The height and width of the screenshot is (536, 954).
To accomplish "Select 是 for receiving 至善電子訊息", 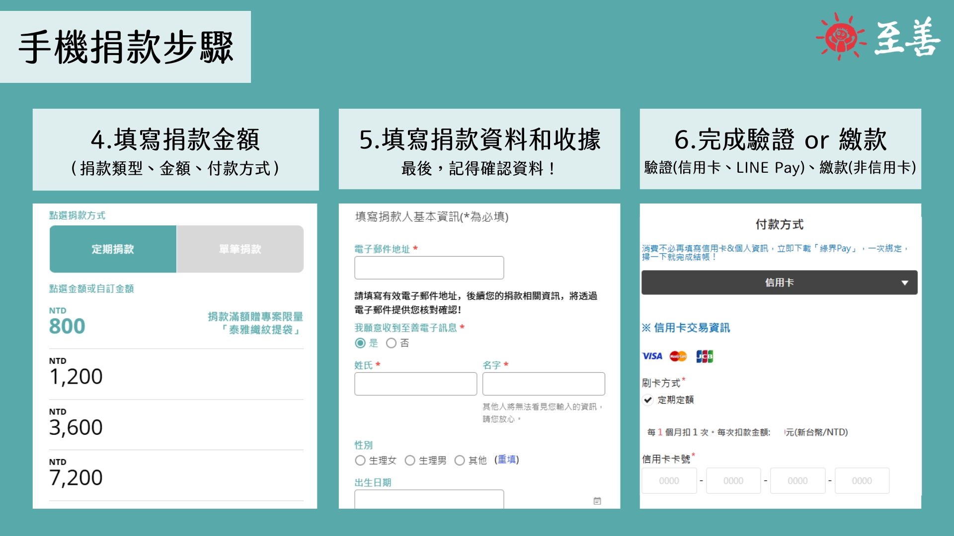I will click(360, 343).
